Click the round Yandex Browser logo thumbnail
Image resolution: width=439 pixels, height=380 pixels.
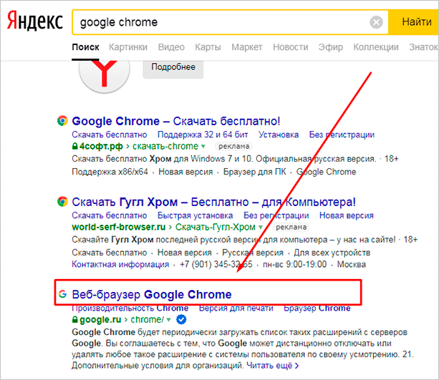click(104, 76)
